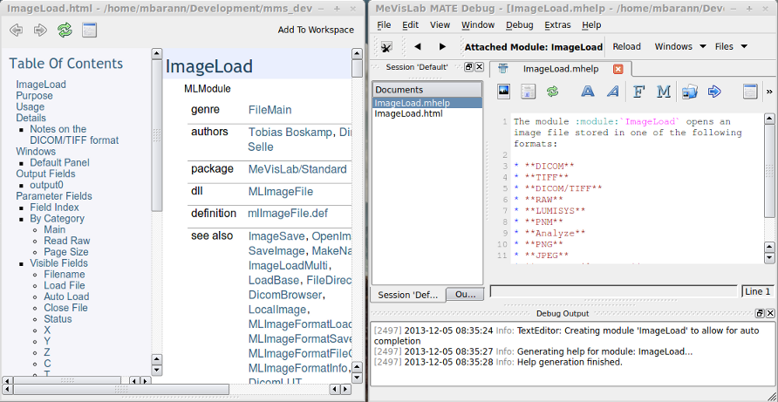Click the bold 'A' formatting icon
The width and height of the screenshot is (778, 402).
[588, 92]
